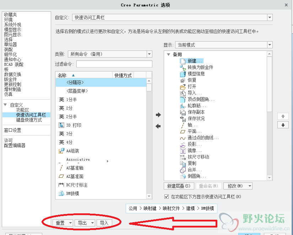Open 键盘快捷方式 in the sidebar
Screen dimensions: 293x235
tap(29, 120)
